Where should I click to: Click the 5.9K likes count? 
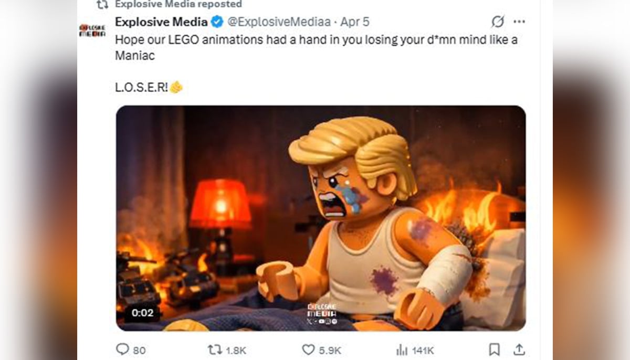tap(330, 350)
